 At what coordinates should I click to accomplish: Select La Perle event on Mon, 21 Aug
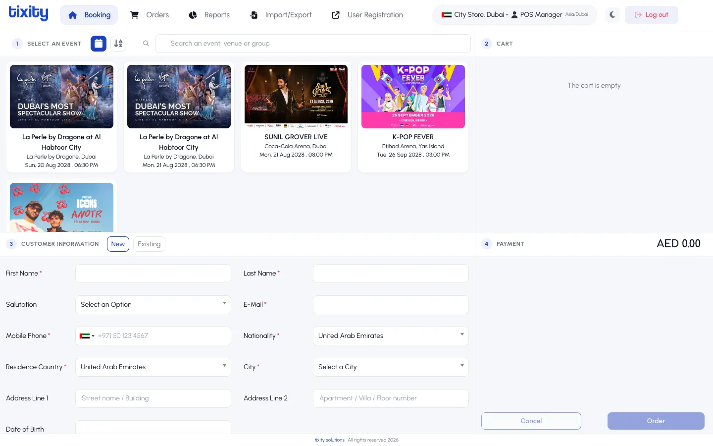click(x=179, y=117)
